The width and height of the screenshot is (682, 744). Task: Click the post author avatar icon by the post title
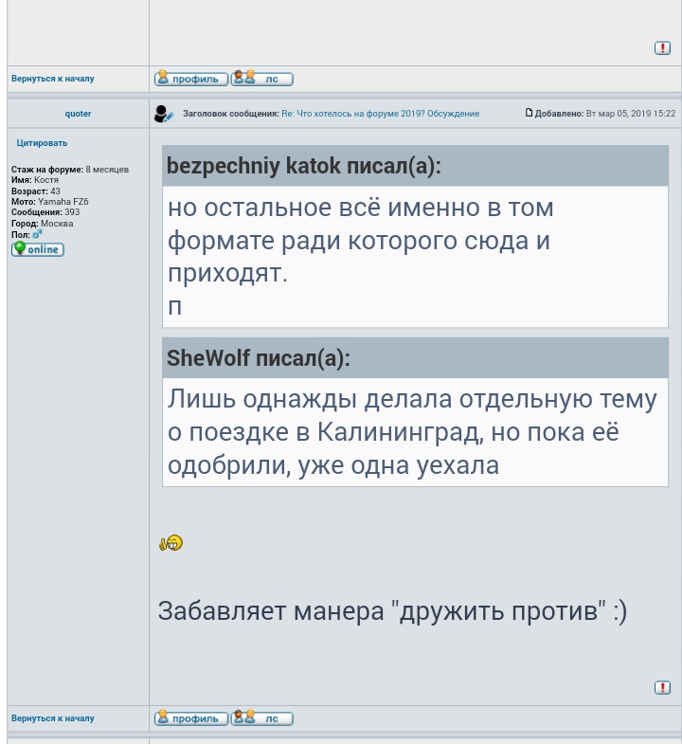point(164,114)
